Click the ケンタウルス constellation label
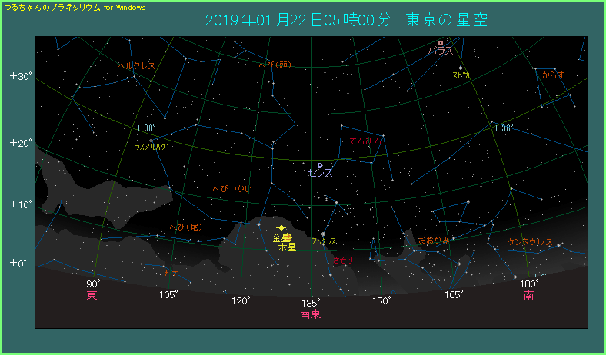This screenshot has height=355, width=606. point(530,242)
